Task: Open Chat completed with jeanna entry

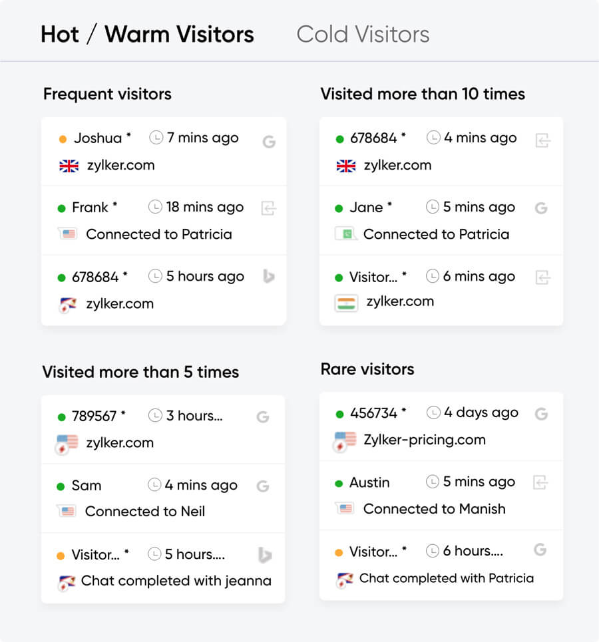Action: point(176,581)
